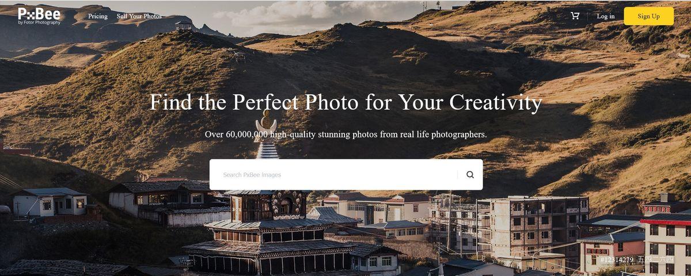The image size is (691, 276).
Task: Open photographer 五四二六四 profile link
Action: click(x=655, y=260)
